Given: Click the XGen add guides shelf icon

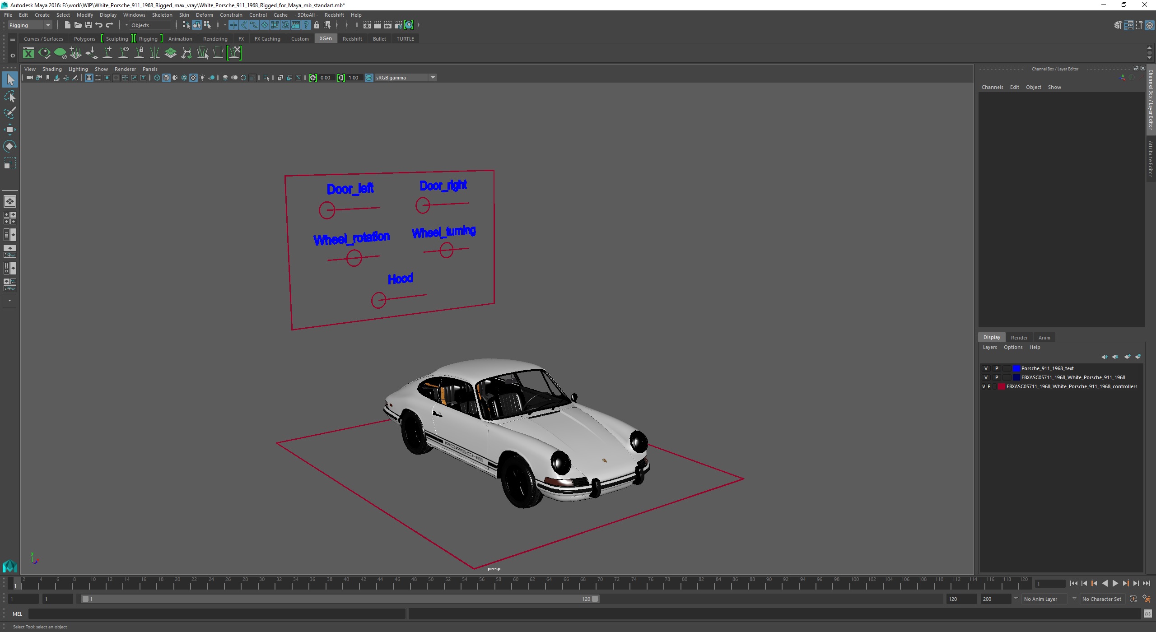Looking at the screenshot, I should tap(107, 53).
